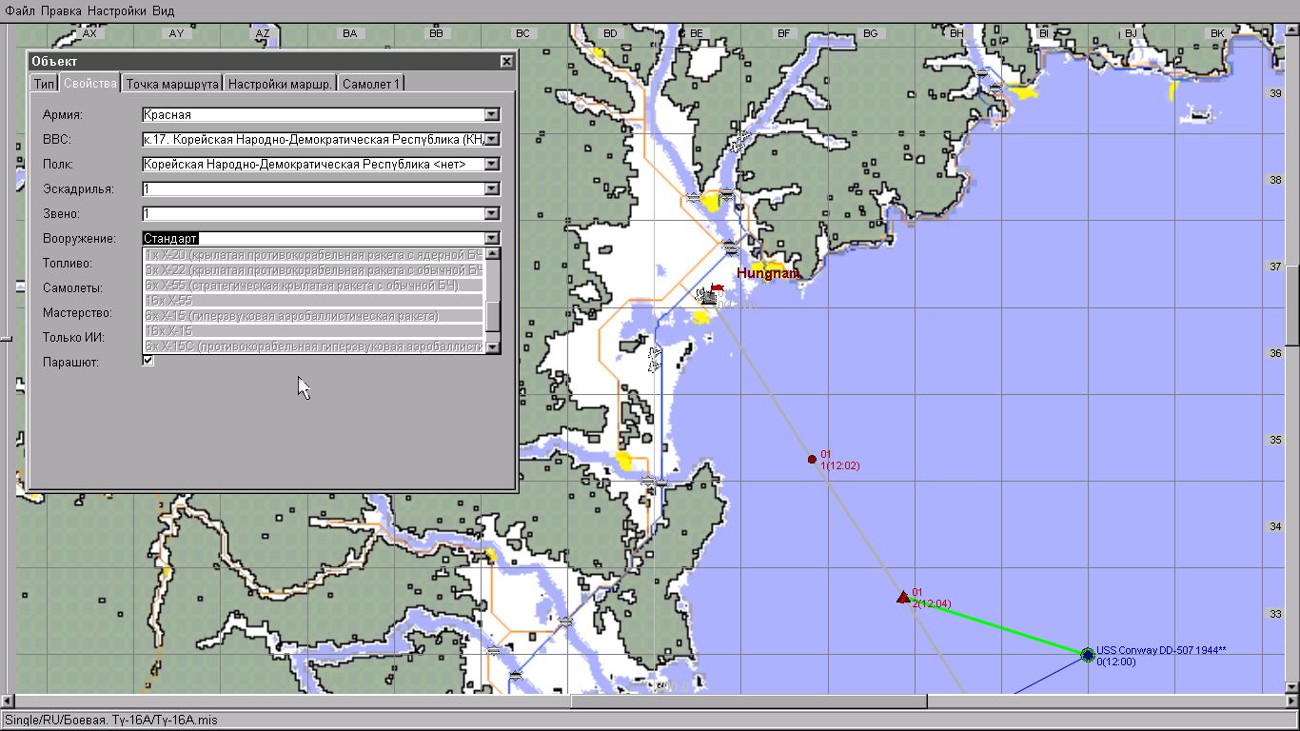1300x731 pixels.
Task: Switch to the Тип tab
Action: click(x=44, y=84)
